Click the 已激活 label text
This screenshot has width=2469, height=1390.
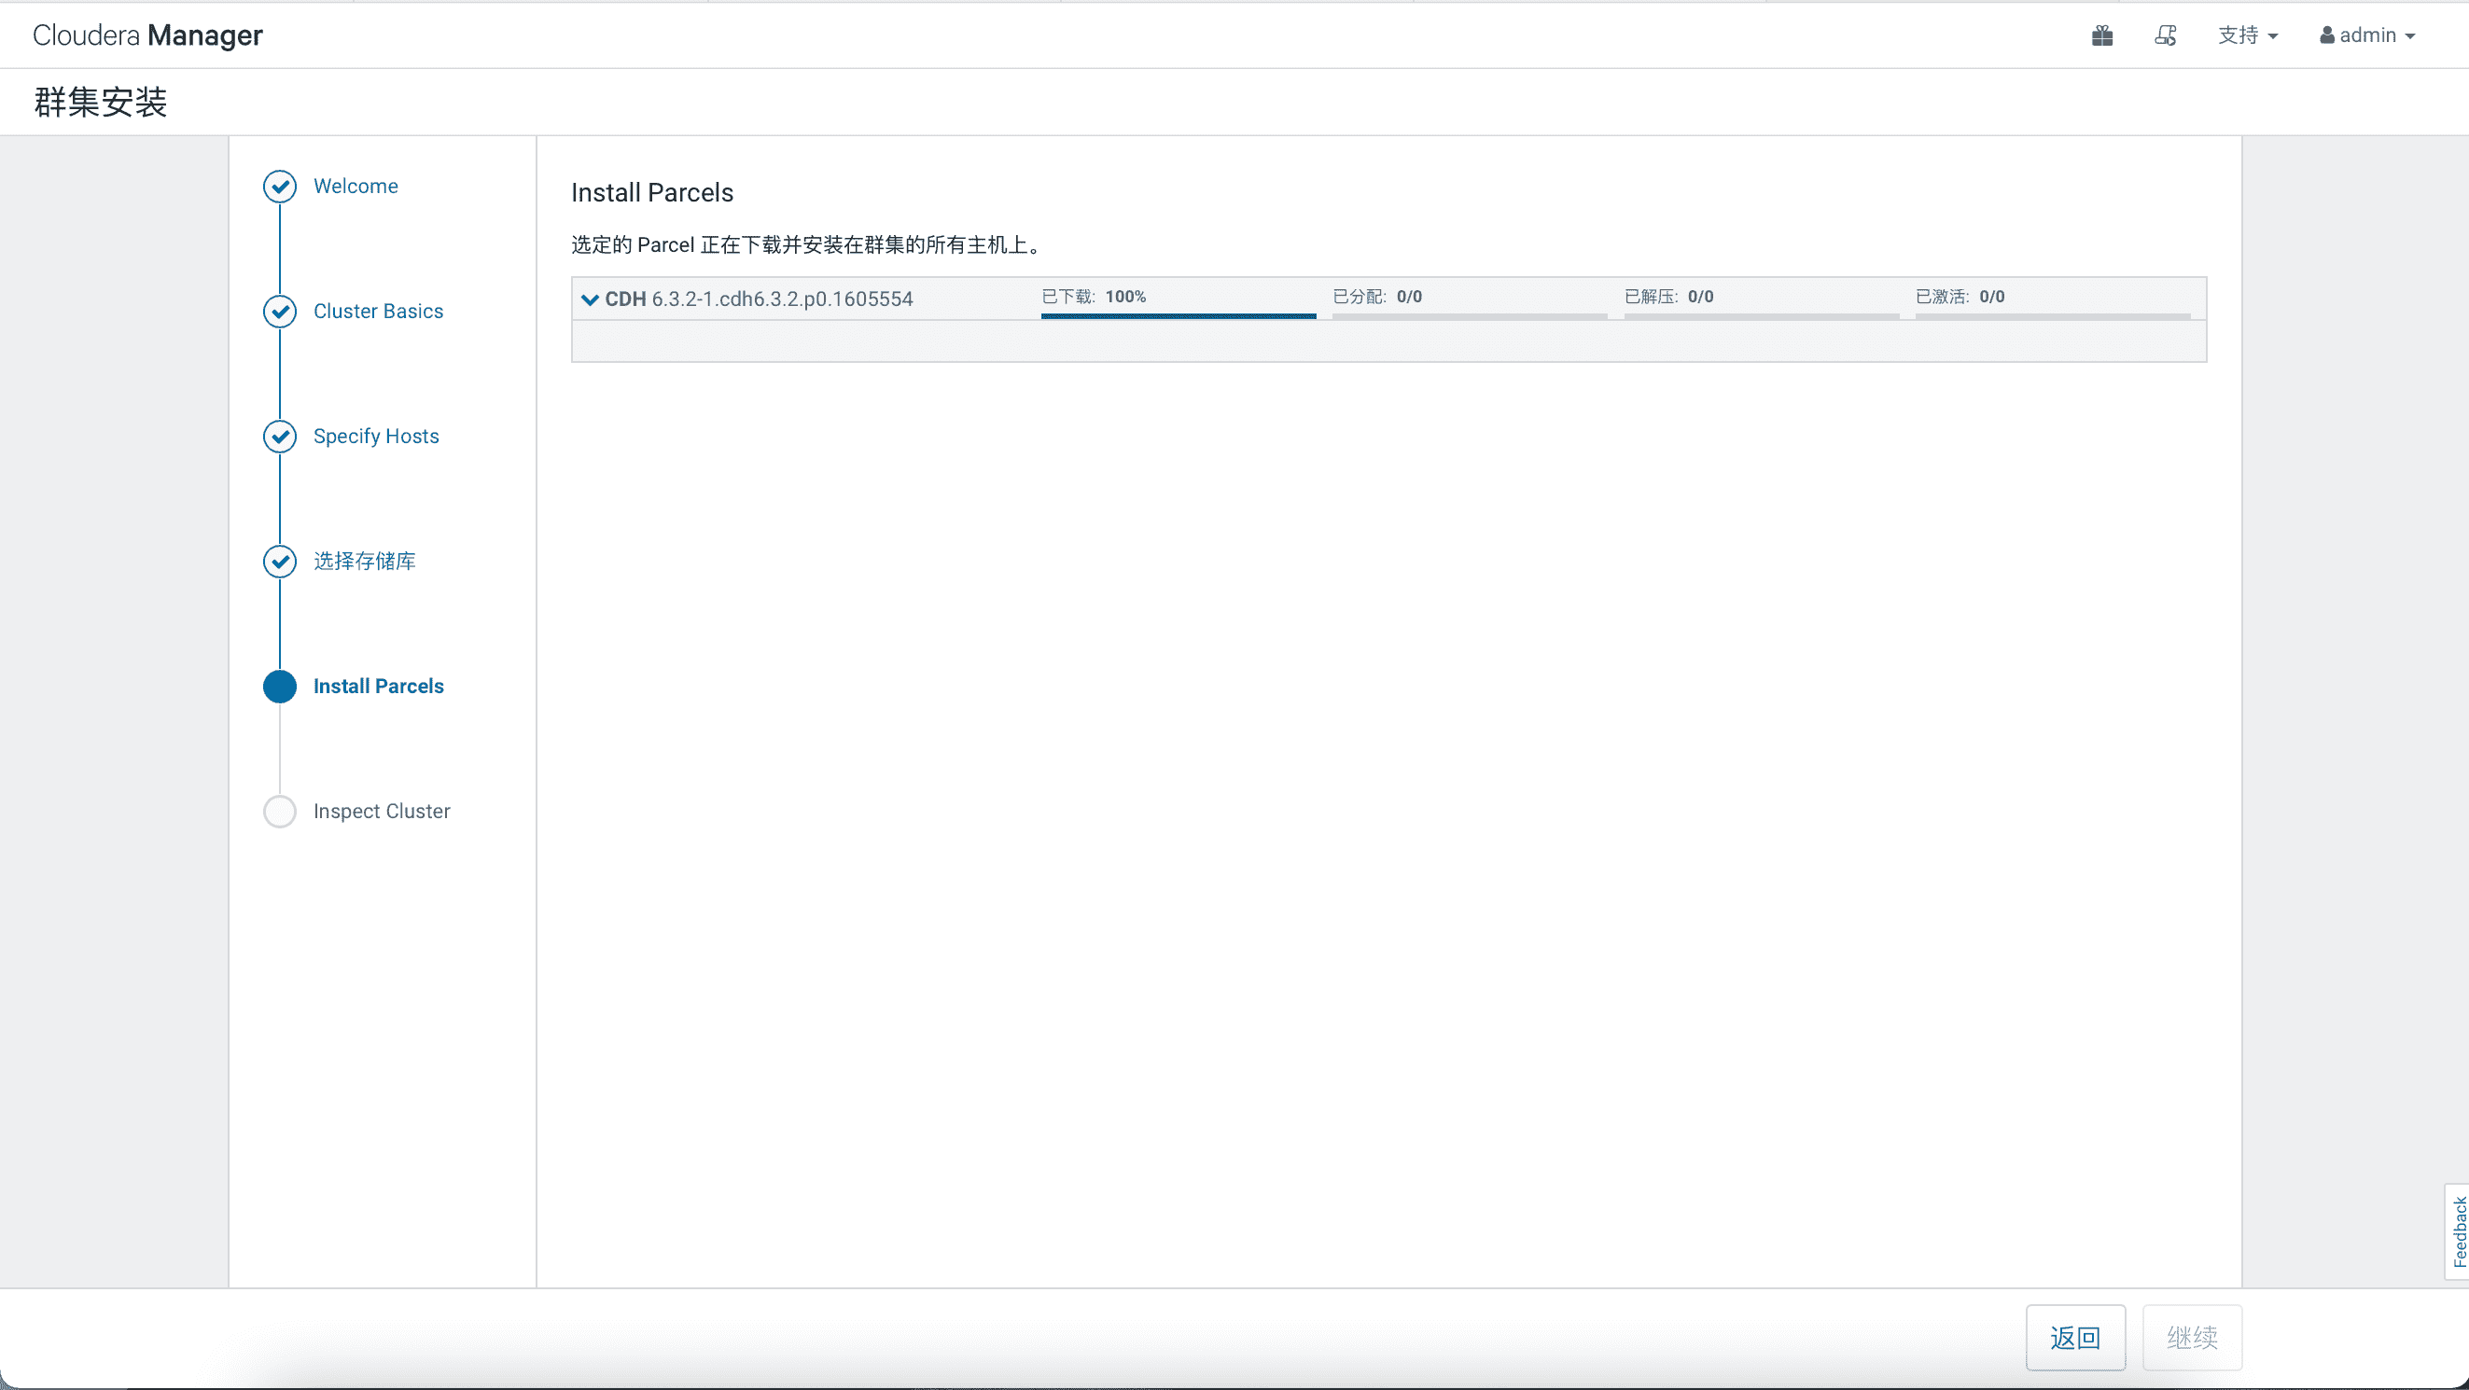tap(1942, 297)
